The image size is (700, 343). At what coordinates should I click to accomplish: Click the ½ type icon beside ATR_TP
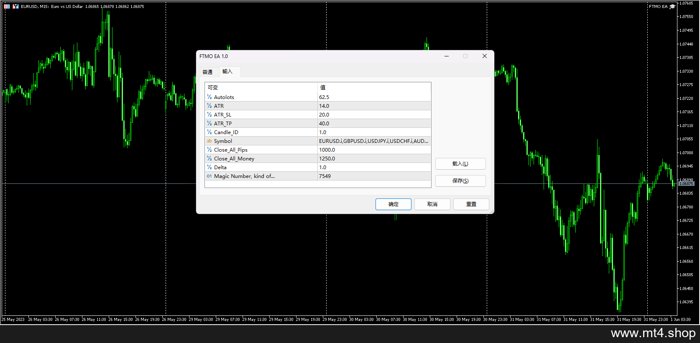click(209, 123)
